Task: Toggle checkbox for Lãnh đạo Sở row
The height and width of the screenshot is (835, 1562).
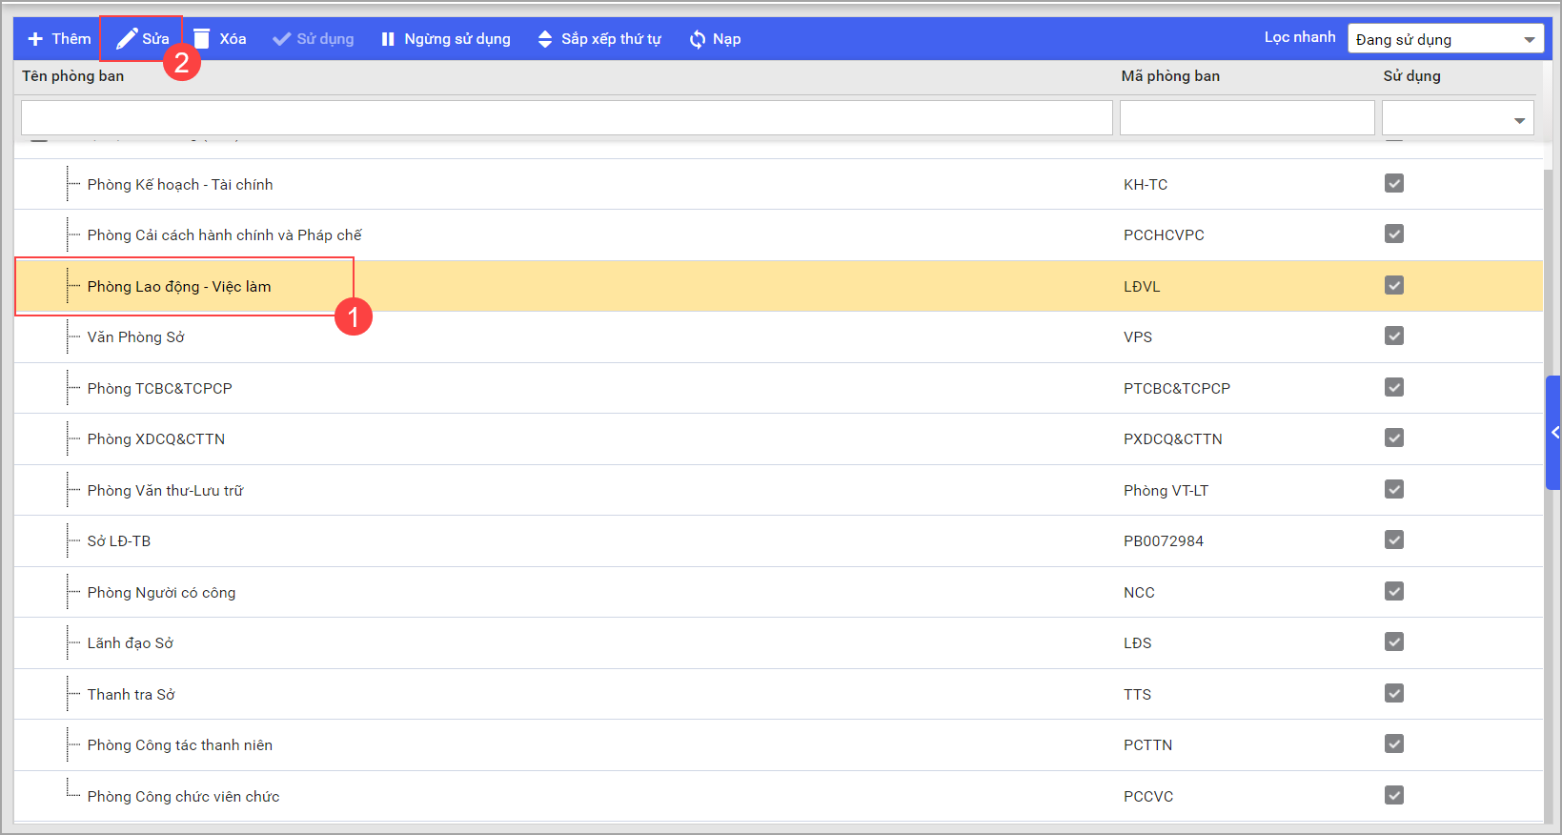Action: (x=1394, y=642)
